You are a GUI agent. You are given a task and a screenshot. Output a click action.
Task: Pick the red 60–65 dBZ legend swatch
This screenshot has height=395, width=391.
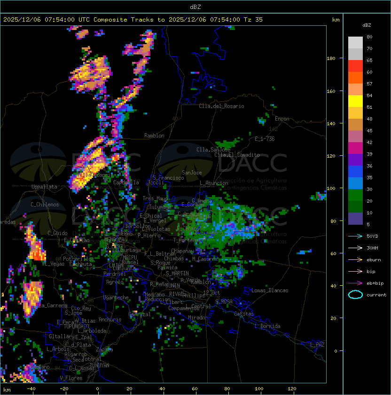click(x=355, y=66)
